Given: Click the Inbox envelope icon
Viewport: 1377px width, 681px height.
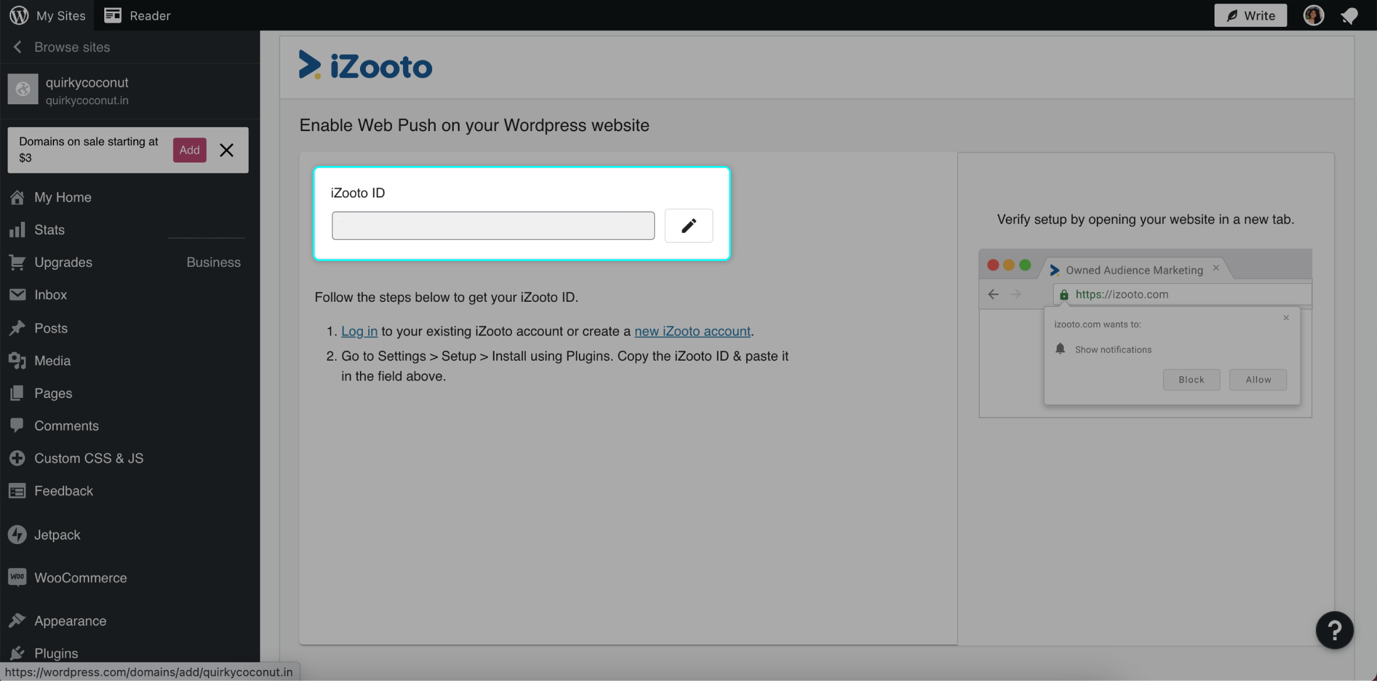Looking at the screenshot, I should (x=17, y=295).
